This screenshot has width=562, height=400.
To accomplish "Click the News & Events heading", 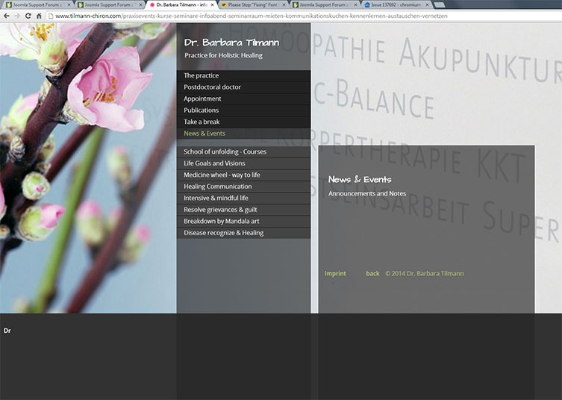I will [x=360, y=179].
